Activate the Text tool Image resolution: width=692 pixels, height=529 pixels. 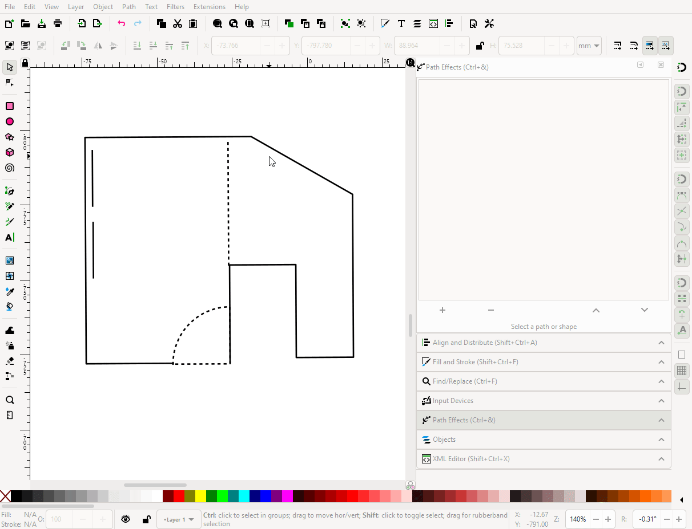click(10, 237)
